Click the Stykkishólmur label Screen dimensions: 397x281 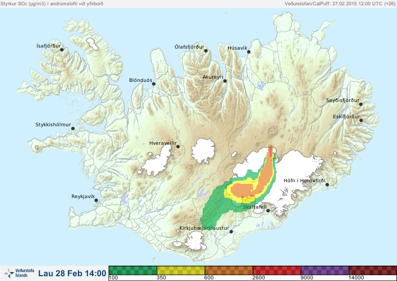[53, 125]
